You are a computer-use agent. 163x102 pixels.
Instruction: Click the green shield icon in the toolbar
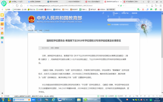click(x=156, y=10)
